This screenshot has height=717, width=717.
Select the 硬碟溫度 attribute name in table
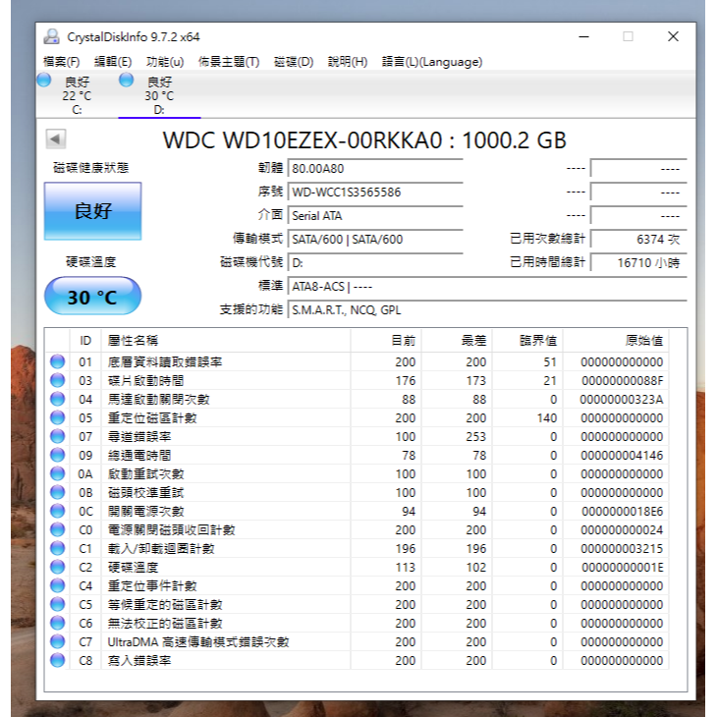point(133,568)
